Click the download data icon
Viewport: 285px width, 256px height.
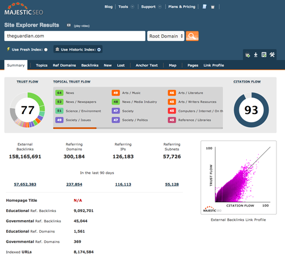tap(256, 55)
